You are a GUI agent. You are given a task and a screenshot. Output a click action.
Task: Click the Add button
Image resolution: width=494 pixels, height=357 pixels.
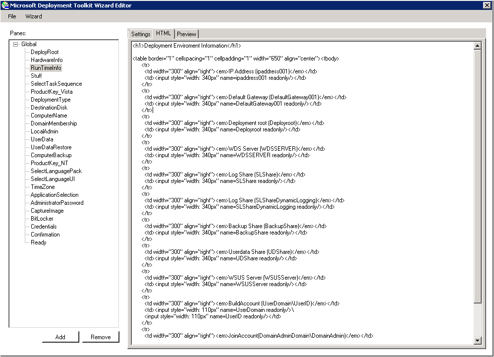(60, 337)
